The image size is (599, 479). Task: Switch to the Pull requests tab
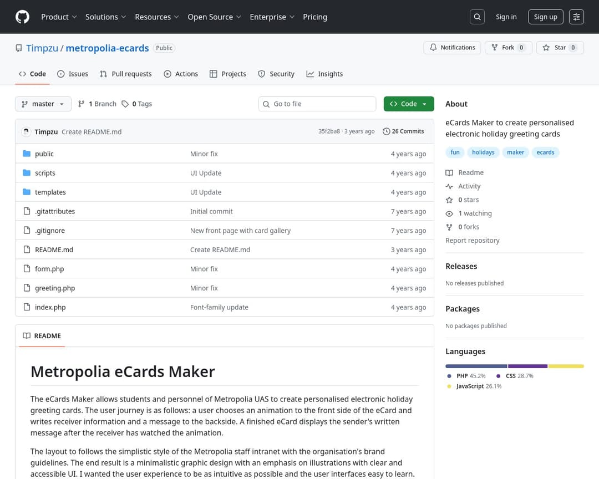(125, 73)
